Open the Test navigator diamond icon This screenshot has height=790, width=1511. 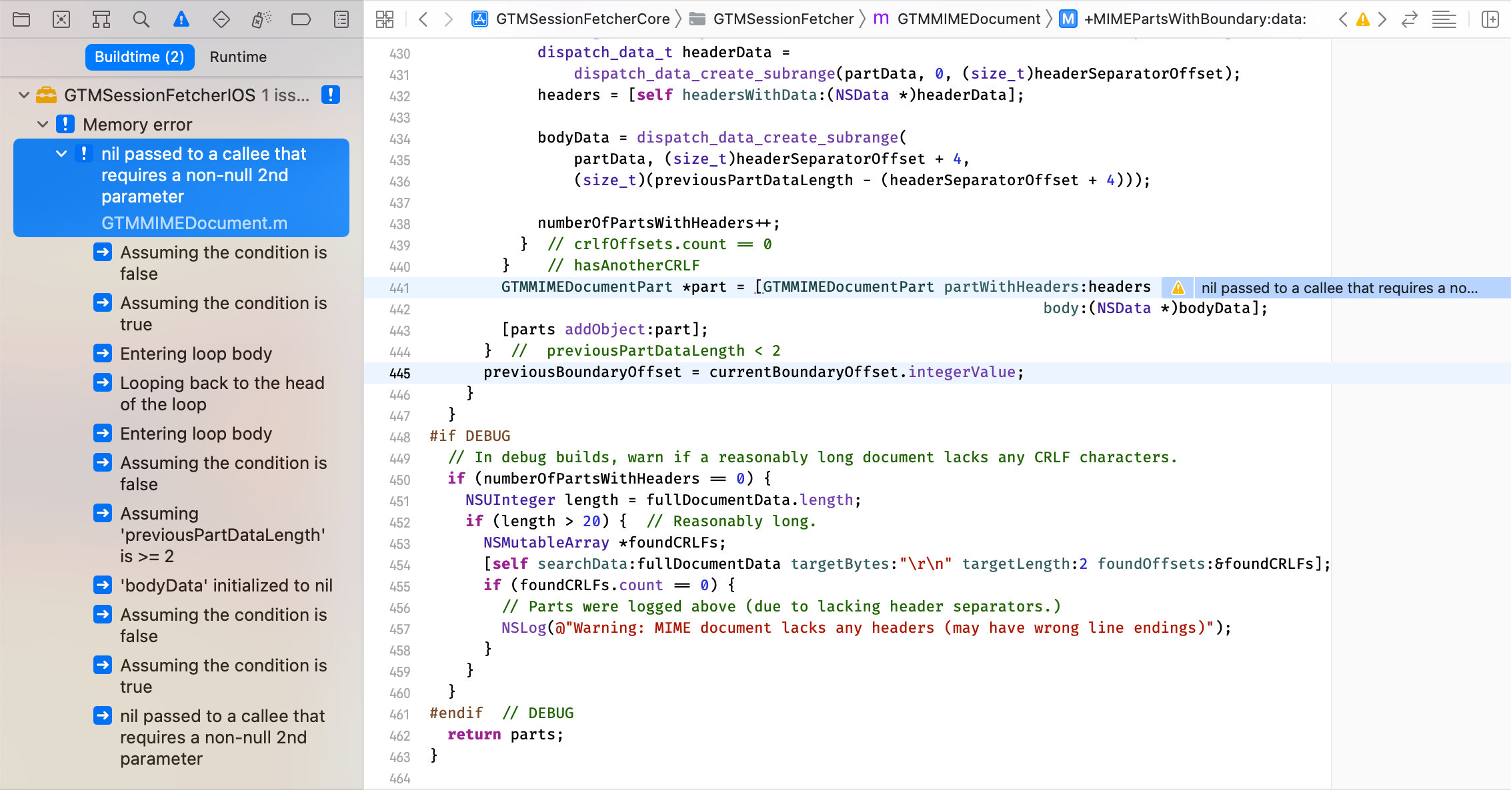pos(221,19)
